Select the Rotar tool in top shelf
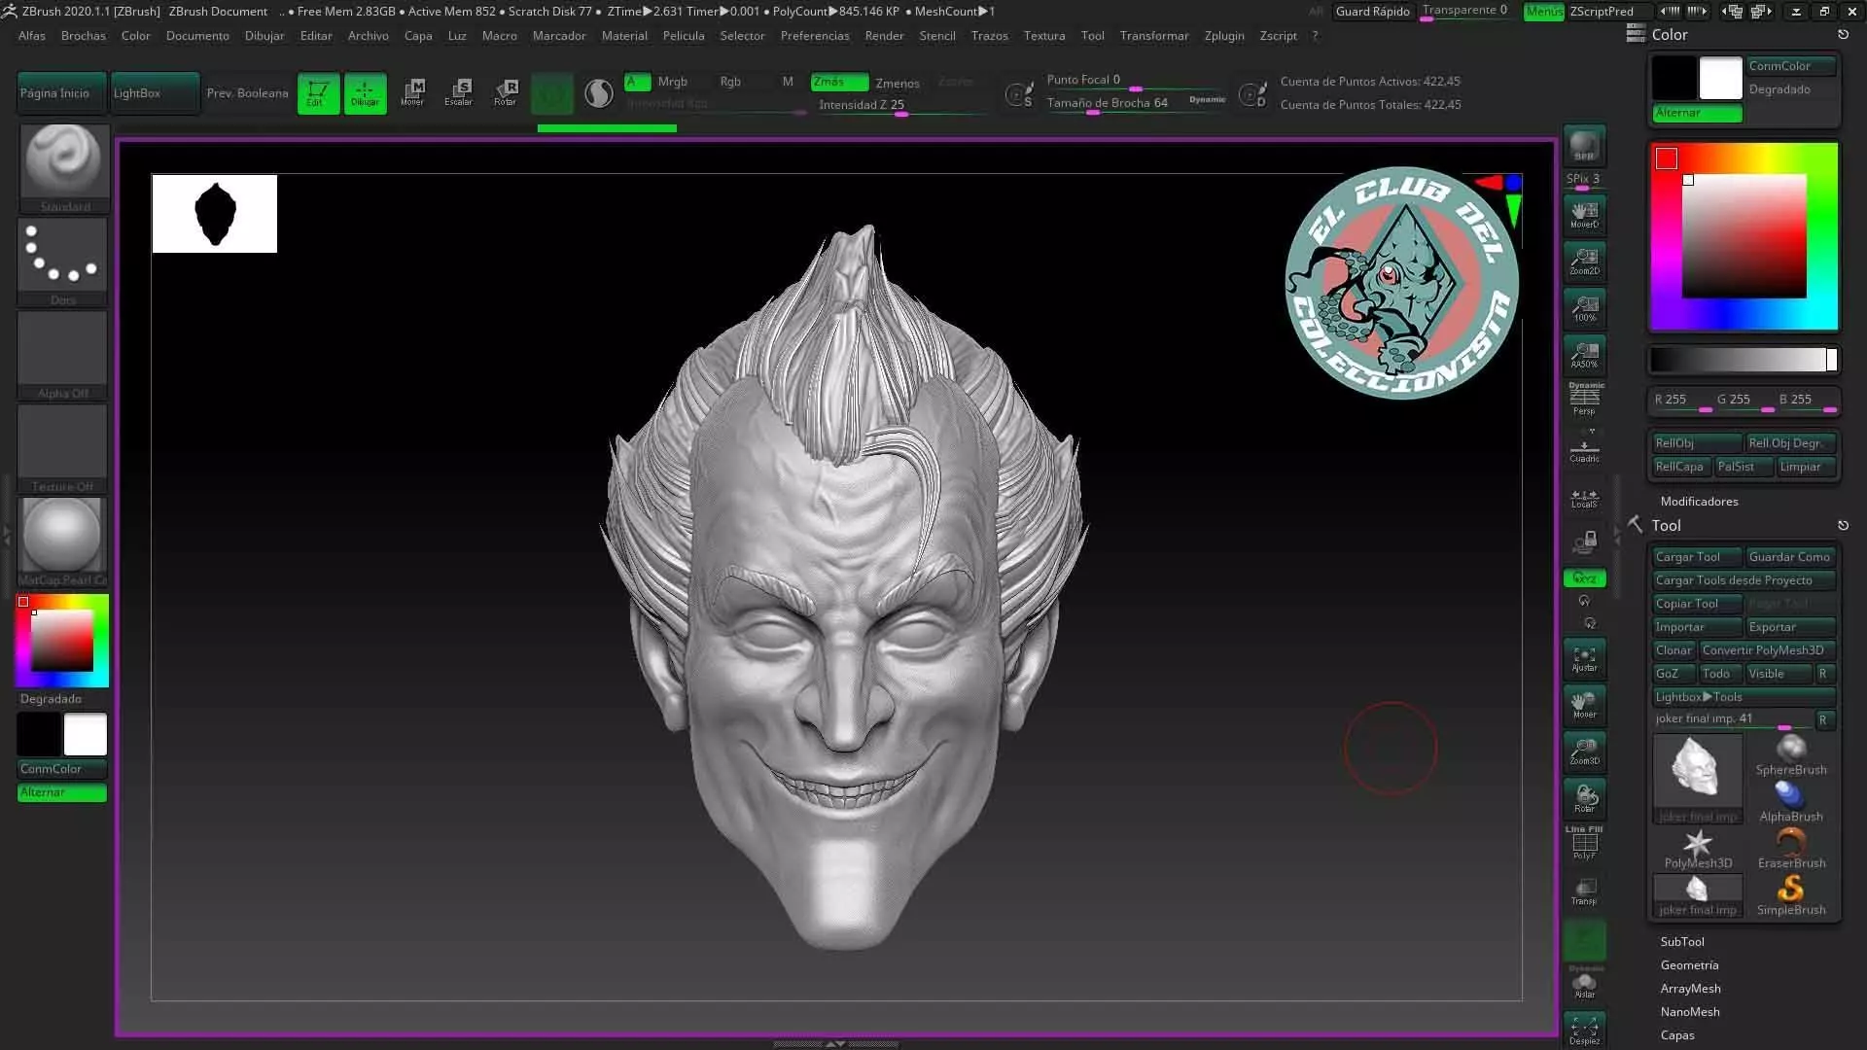This screenshot has height=1050, width=1867. (x=506, y=93)
